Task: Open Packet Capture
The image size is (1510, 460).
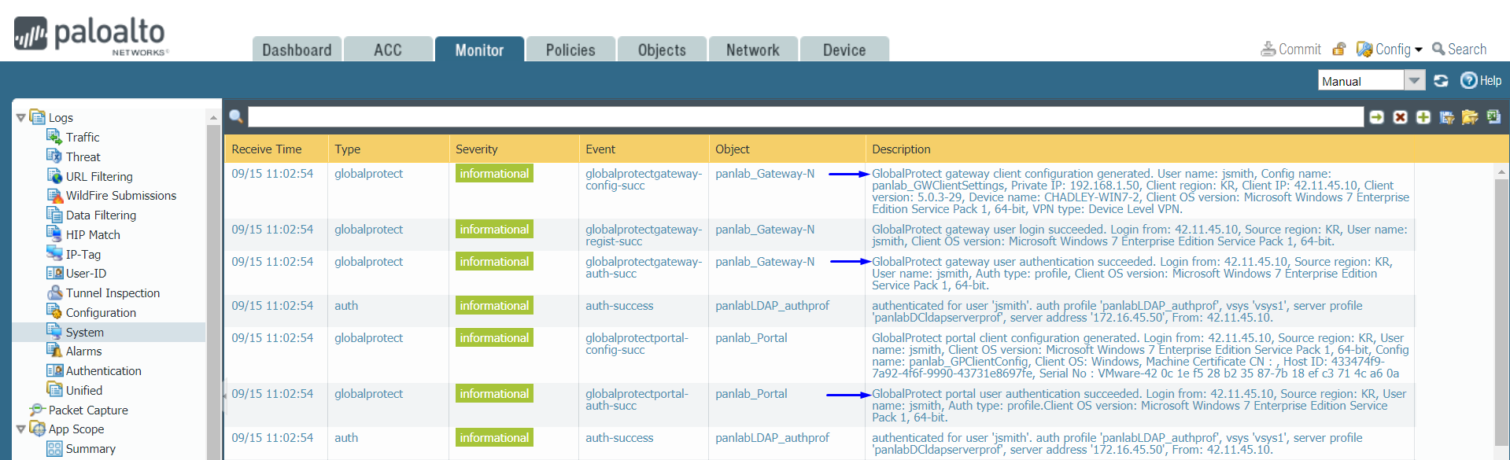Action: [88, 410]
